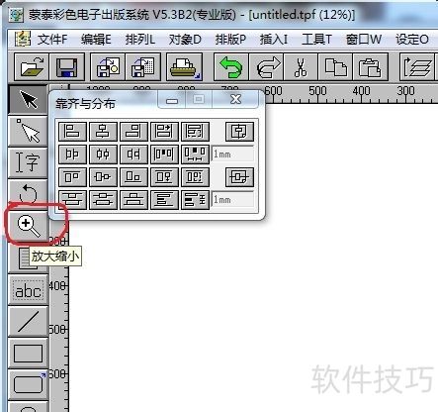Select the rotate tool
Image resolution: width=438 pixels, height=412 pixels.
(28, 193)
